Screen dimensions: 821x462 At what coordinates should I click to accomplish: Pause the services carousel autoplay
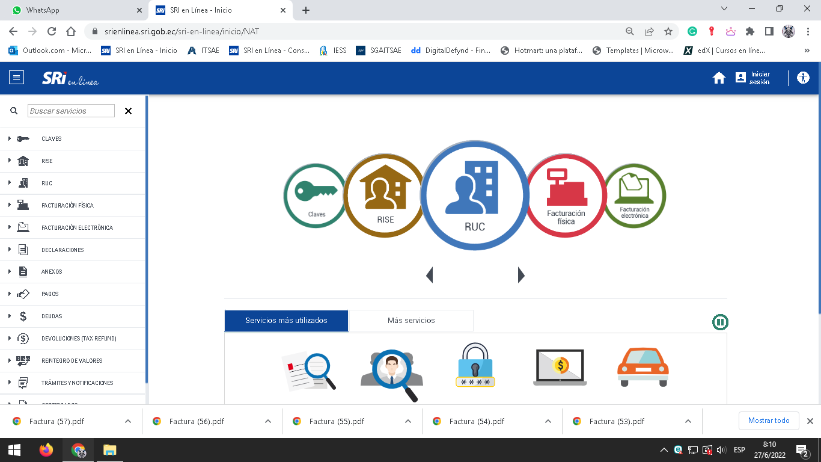click(x=720, y=322)
